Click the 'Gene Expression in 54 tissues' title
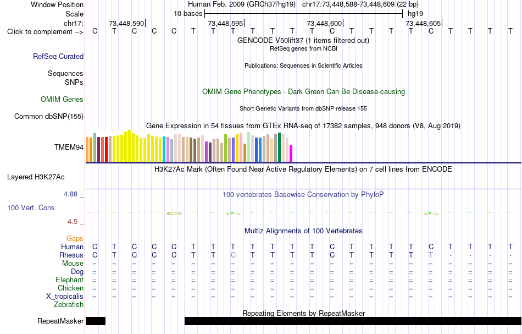522x334 pixels. (303, 125)
